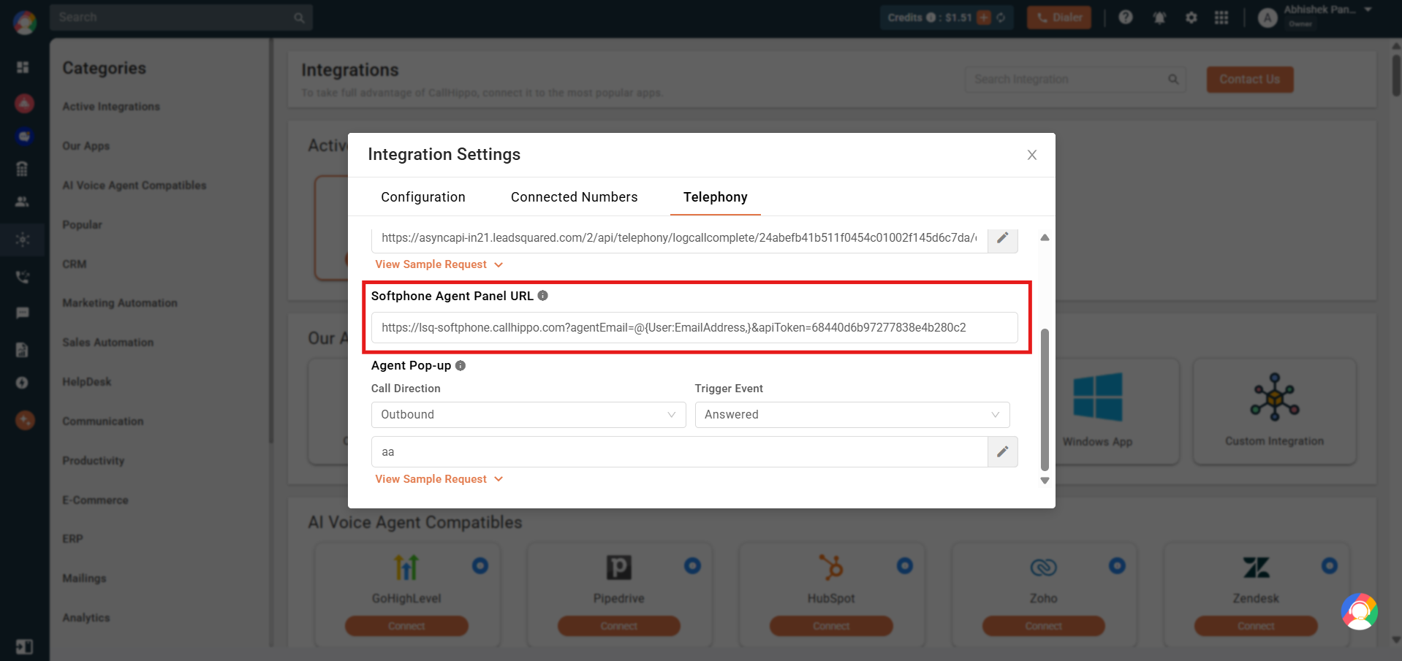1402x661 pixels.
Task: Close the Integration Settings dialog
Action: [1031, 155]
